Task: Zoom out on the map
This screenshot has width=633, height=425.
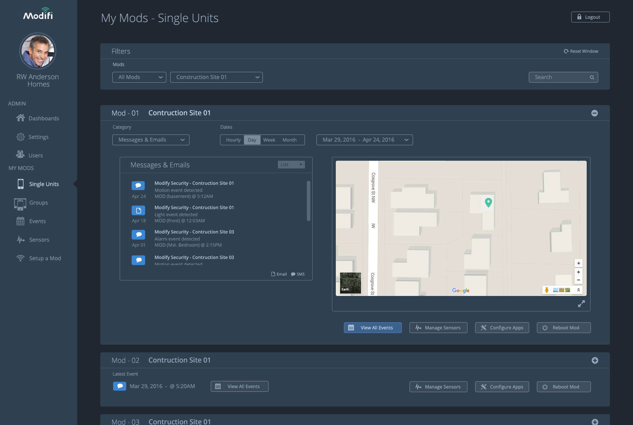Action: (x=578, y=280)
